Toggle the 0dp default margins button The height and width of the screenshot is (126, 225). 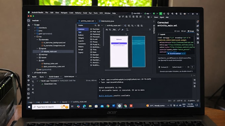click(114, 30)
